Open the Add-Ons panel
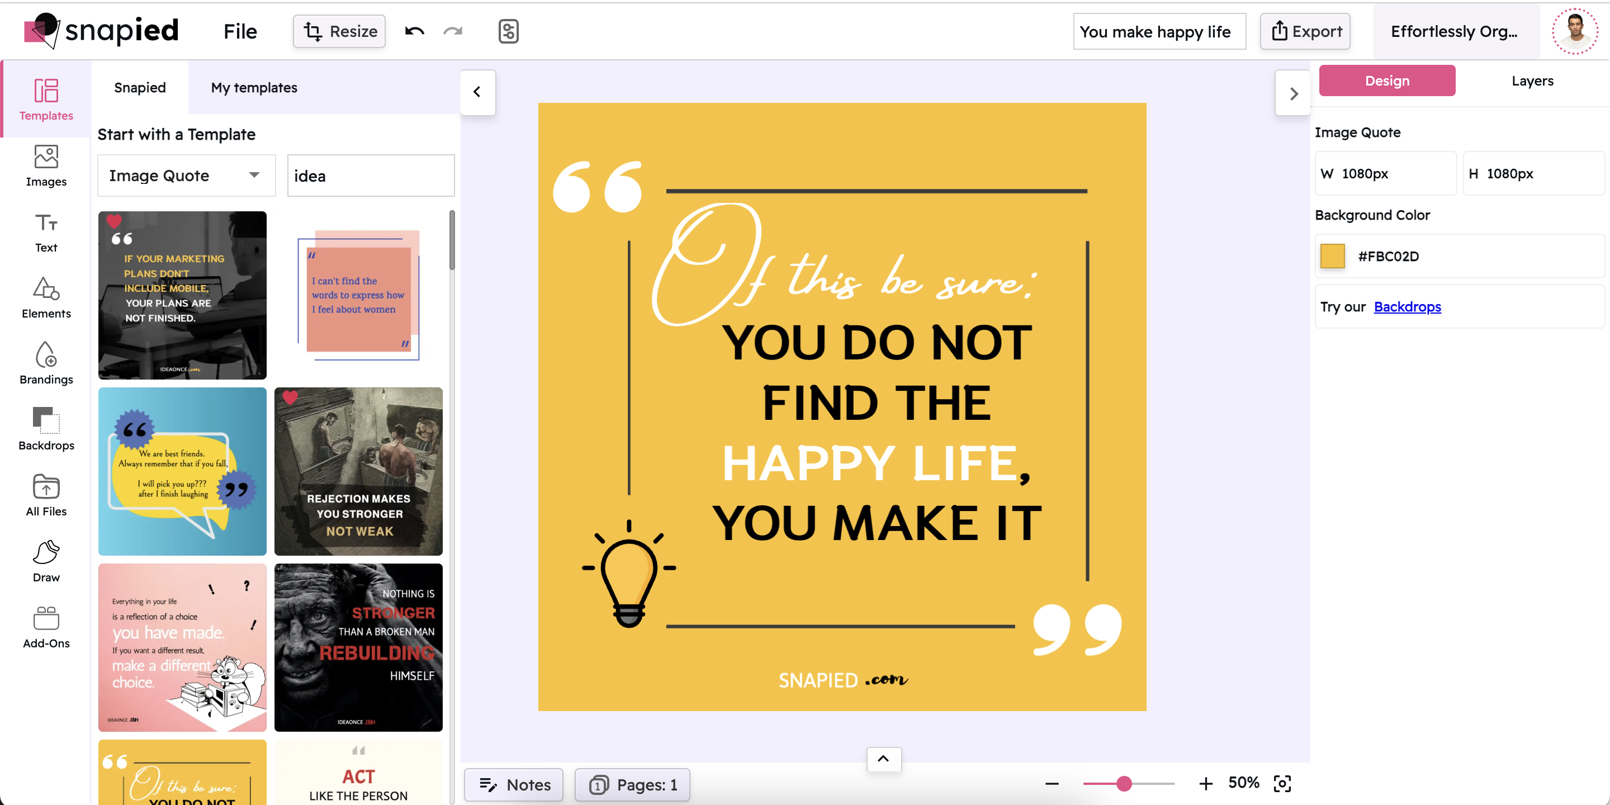Screen dimensions: 1610x805 [x=46, y=627]
